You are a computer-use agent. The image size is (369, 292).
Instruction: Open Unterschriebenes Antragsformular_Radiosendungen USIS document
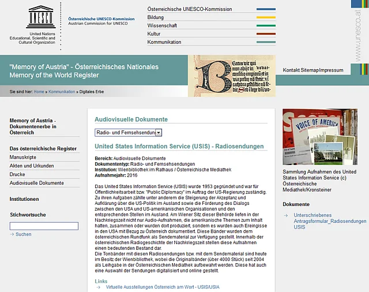(x=330, y=221)
